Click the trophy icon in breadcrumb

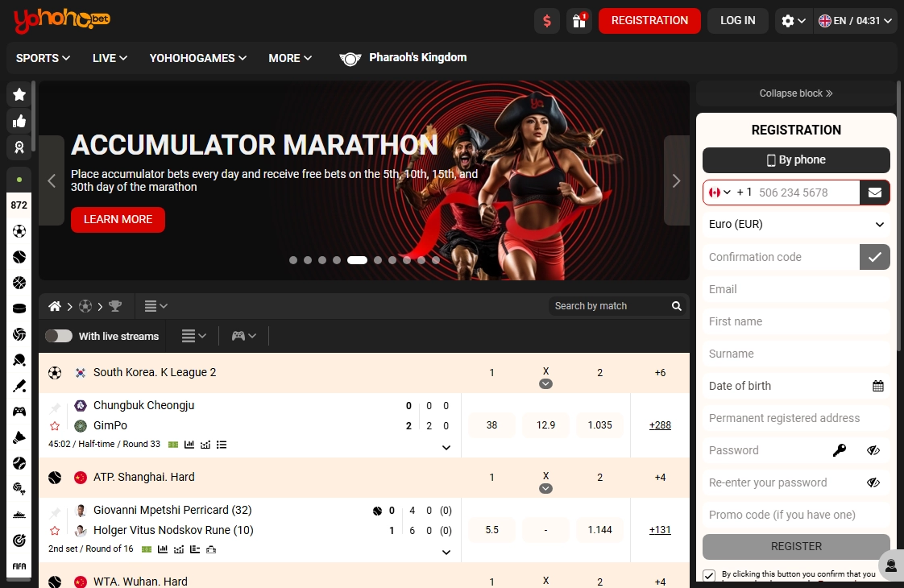pyautogui.click(x=115, y=306)
